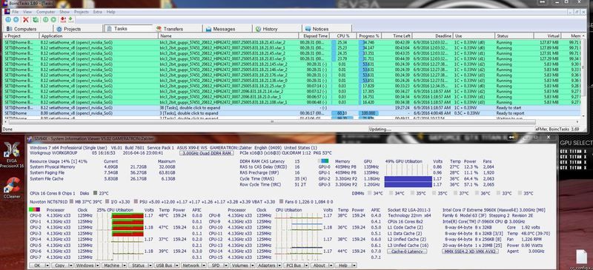Screen dimensions: 593x270
Task: Click the gray Disks temperature indicator square
Action: [96, 193]
